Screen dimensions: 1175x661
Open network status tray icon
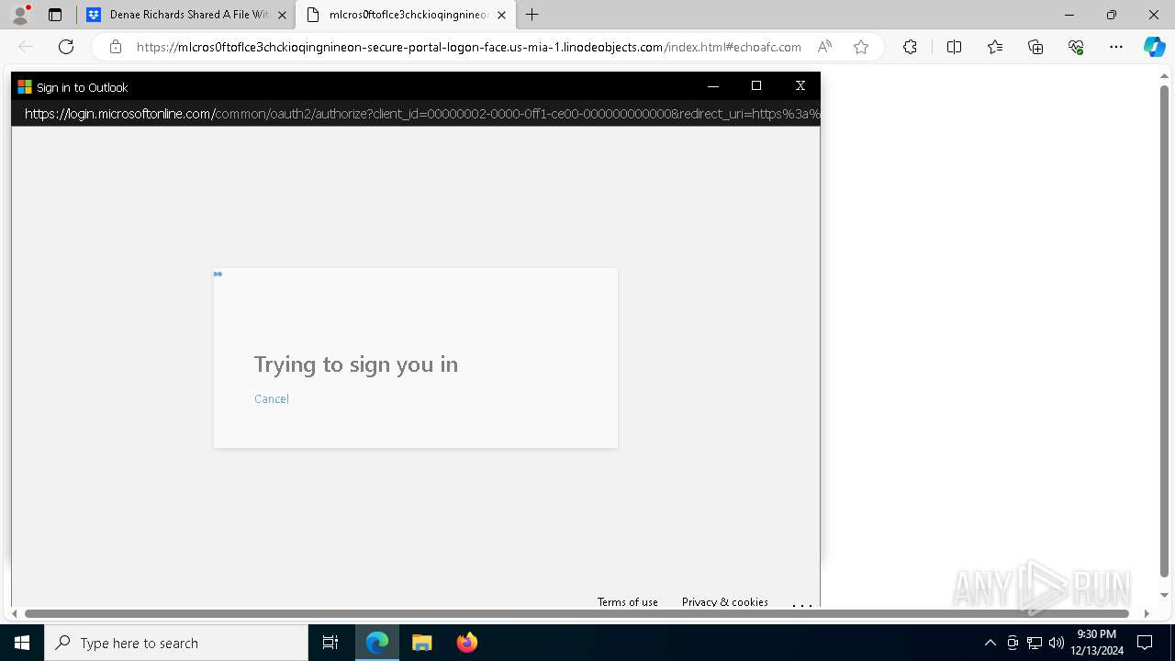[1035, 643]
